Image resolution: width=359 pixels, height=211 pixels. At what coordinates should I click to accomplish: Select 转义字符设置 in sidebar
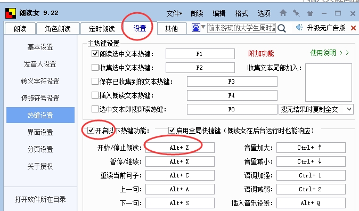pyautogui.click(x=40, y=81)
